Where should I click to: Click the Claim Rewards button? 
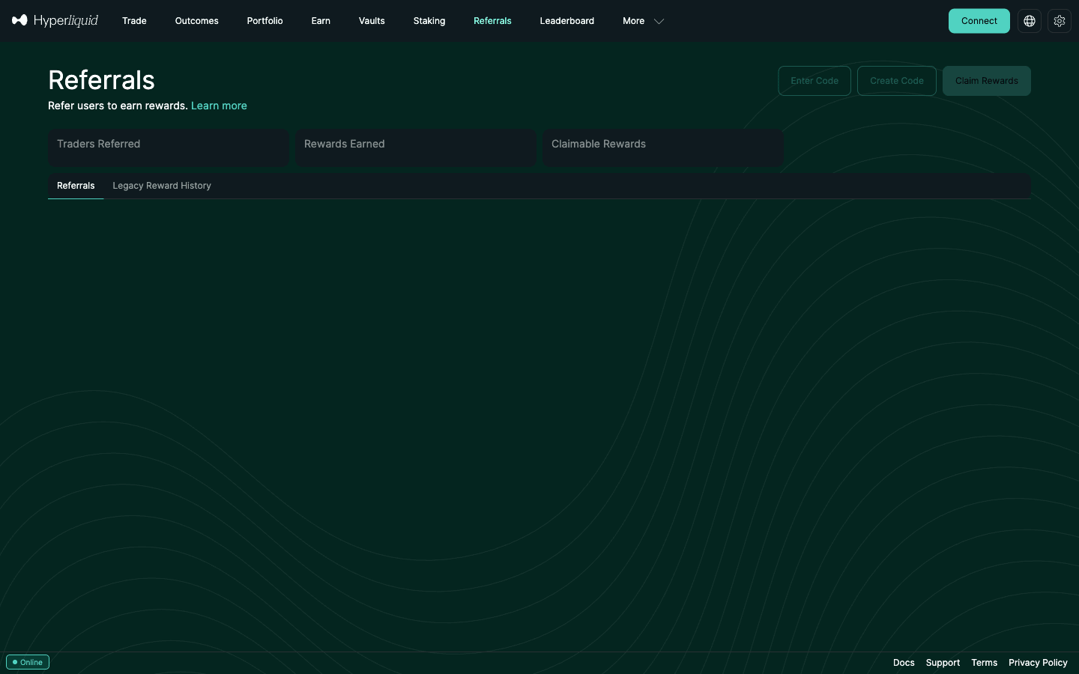click(987, 81)
